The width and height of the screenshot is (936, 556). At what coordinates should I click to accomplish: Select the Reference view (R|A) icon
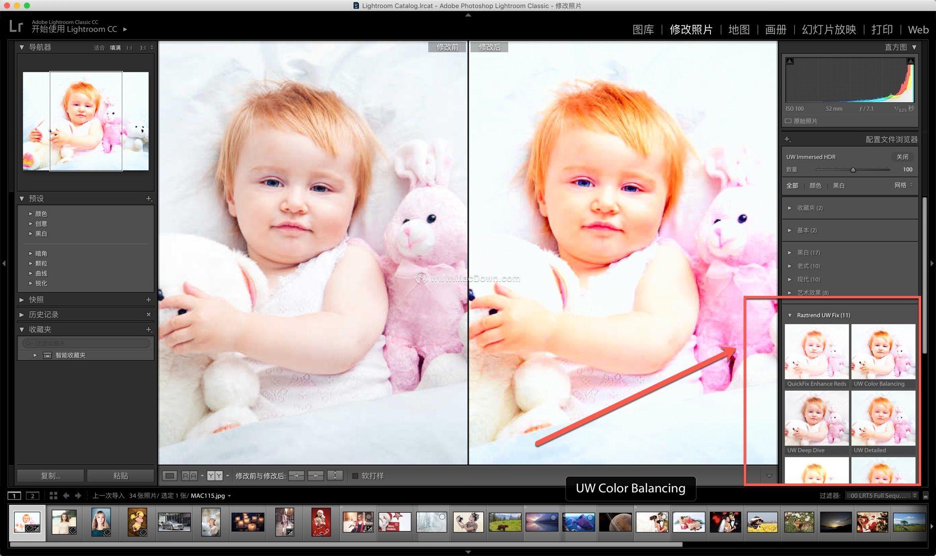click(x=189, y=475)
